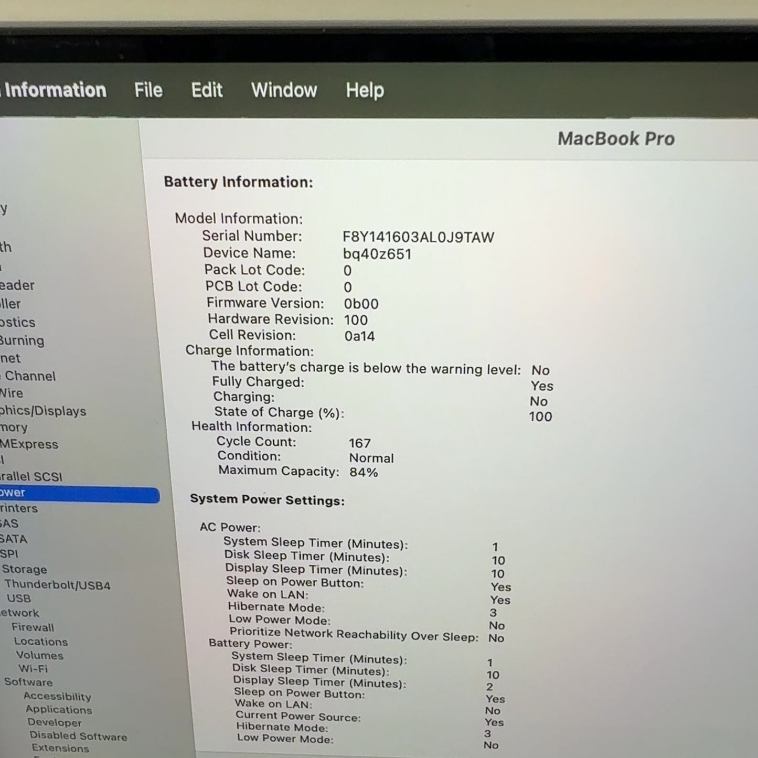Click the State of Charge (%) label
This screenshot has width=758, height=758.
click(x=279, y=412)
